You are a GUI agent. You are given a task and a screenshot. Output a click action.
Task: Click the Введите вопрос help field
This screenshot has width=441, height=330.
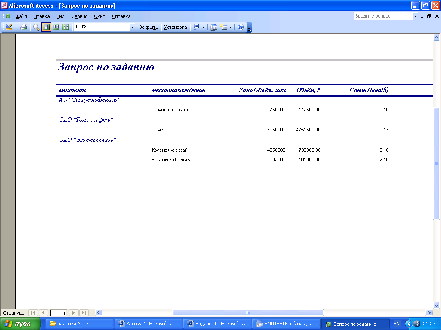coord(383,16)
